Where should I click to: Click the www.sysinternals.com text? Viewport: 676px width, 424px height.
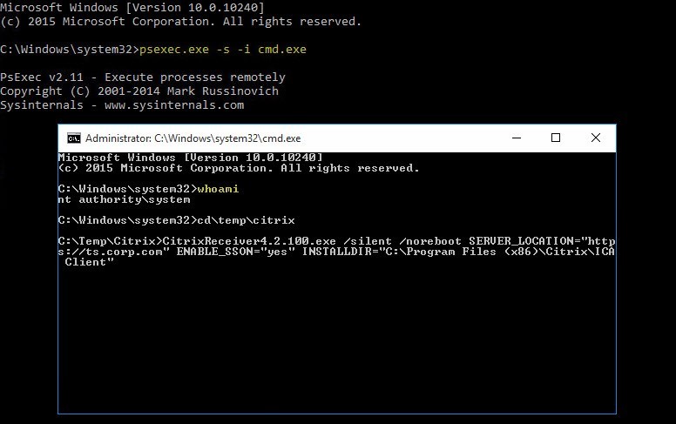[174, 105]
